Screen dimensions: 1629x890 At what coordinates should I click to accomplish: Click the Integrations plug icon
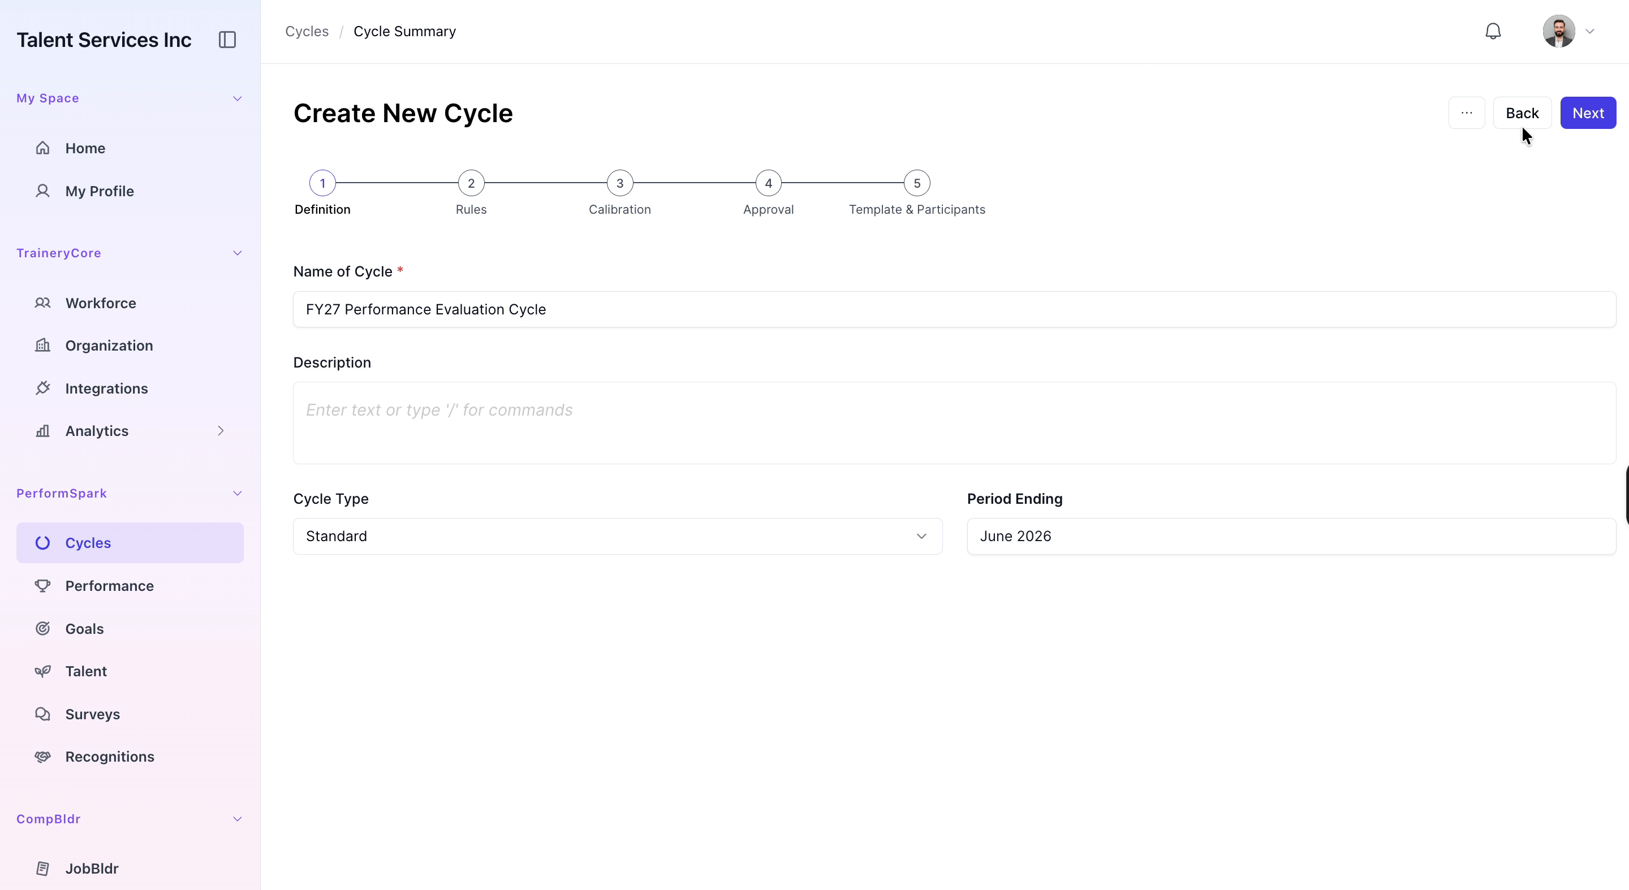point(42,388)
